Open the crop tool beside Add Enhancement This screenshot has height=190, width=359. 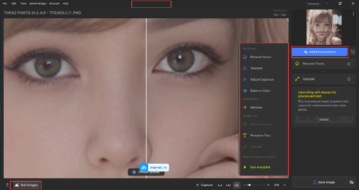(x=353, y=52)
